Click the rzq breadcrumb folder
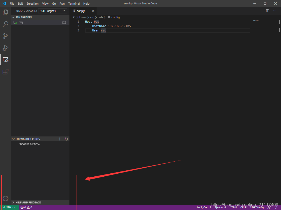The height and width of the screenshot is (210, 281). point(92,17)
